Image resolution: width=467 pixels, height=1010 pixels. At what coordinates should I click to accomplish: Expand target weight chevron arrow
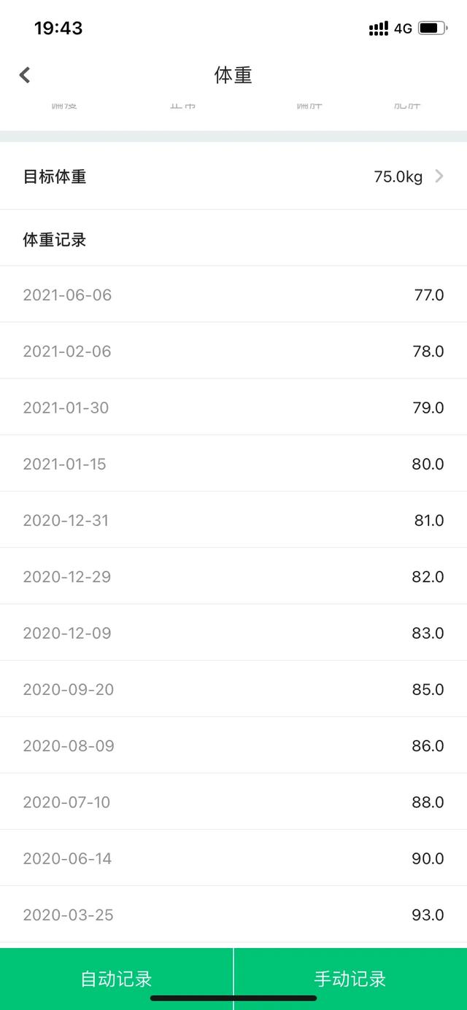pos(439,176)
